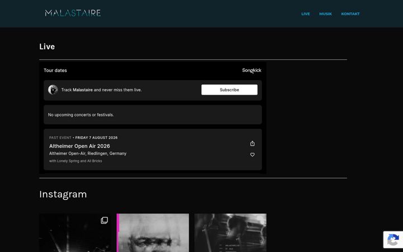Open the Altheimer Open Air 2026 event title
The height and width of the screenshot is (252, 403).
point(79,146)
